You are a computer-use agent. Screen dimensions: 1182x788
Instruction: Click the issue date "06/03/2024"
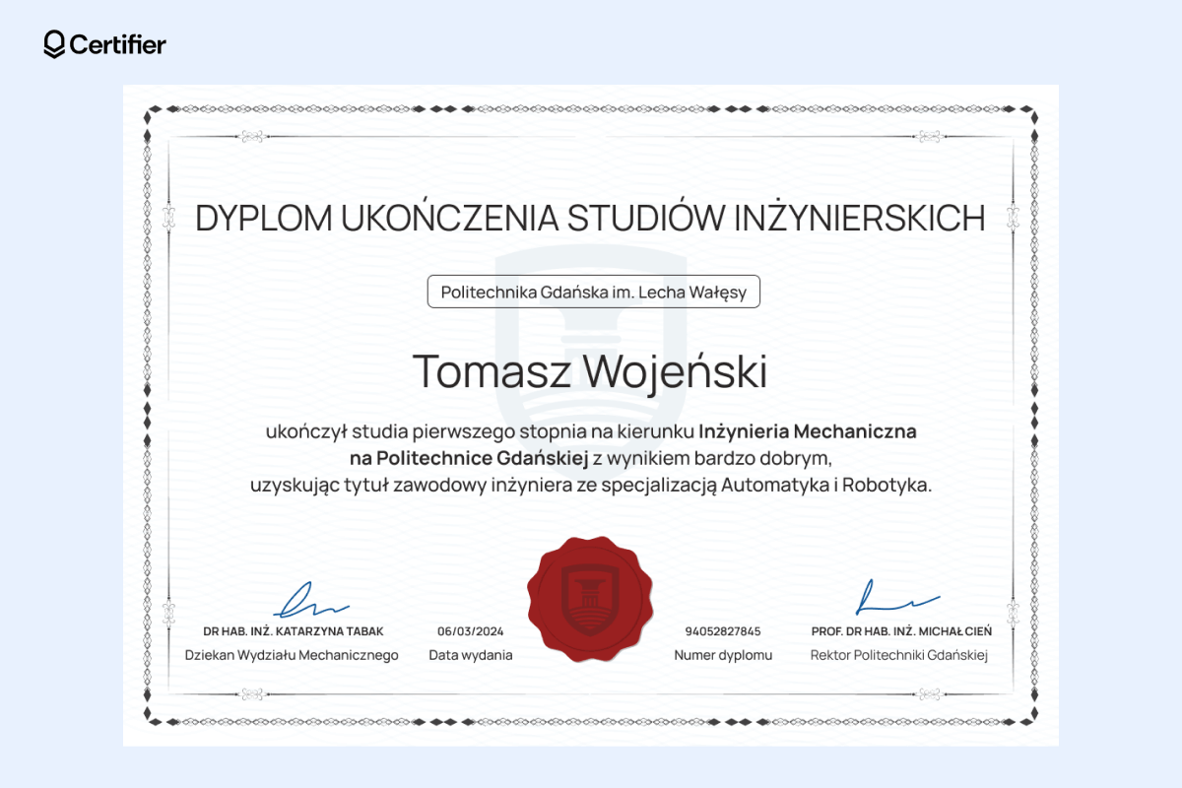(x=471, y=631)
